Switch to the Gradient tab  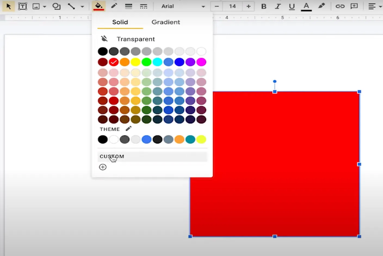pos(166,22)
